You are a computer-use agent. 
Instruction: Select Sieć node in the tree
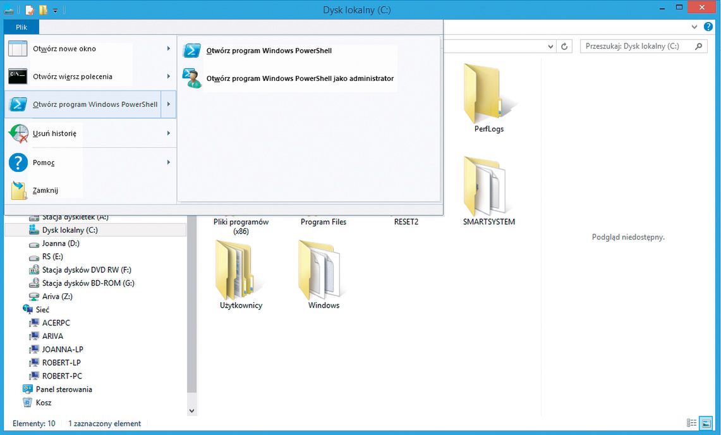[42, 310]
